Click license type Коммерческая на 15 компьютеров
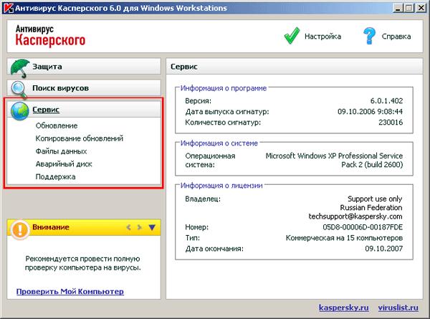 (x=344, y=238)
